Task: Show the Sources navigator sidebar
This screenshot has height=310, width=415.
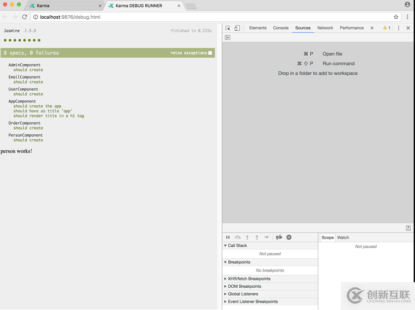Action: 227,37
